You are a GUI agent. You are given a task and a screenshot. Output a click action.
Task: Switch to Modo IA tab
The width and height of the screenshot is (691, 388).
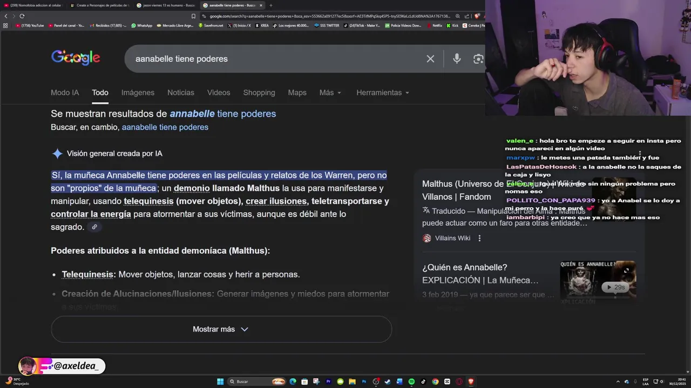(x=65, y=93)
